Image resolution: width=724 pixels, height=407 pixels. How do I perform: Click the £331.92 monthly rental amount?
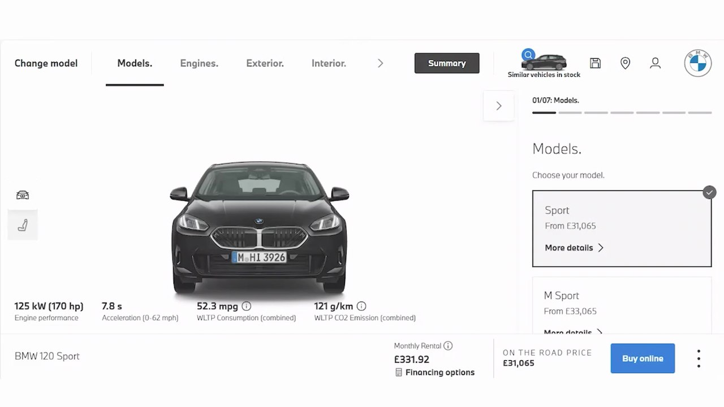[x=412, y=359]
